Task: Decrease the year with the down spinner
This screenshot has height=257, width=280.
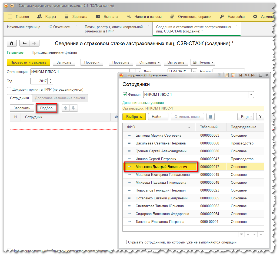Action: tap(51, 83)
